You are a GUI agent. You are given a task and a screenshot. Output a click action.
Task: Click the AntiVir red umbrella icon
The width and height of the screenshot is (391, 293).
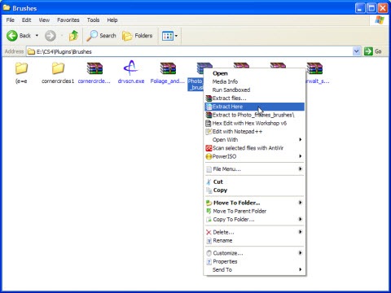tap(209, 148)
